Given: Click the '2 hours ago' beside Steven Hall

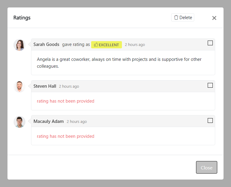Looking at the screenshot, I should pos(69,86).
